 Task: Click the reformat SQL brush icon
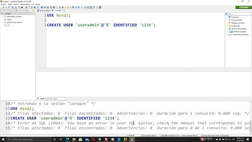click(85, 7)
